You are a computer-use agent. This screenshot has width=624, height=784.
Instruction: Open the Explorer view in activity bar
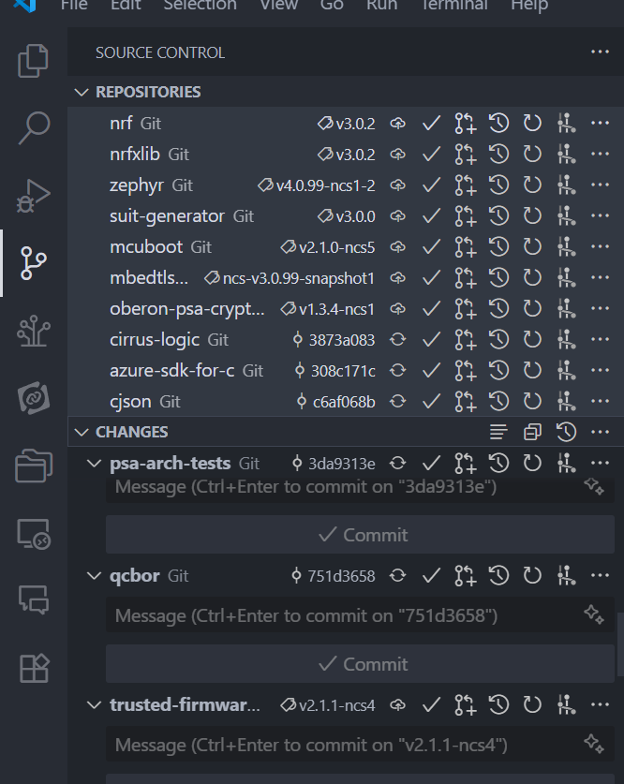pos(33,61)
